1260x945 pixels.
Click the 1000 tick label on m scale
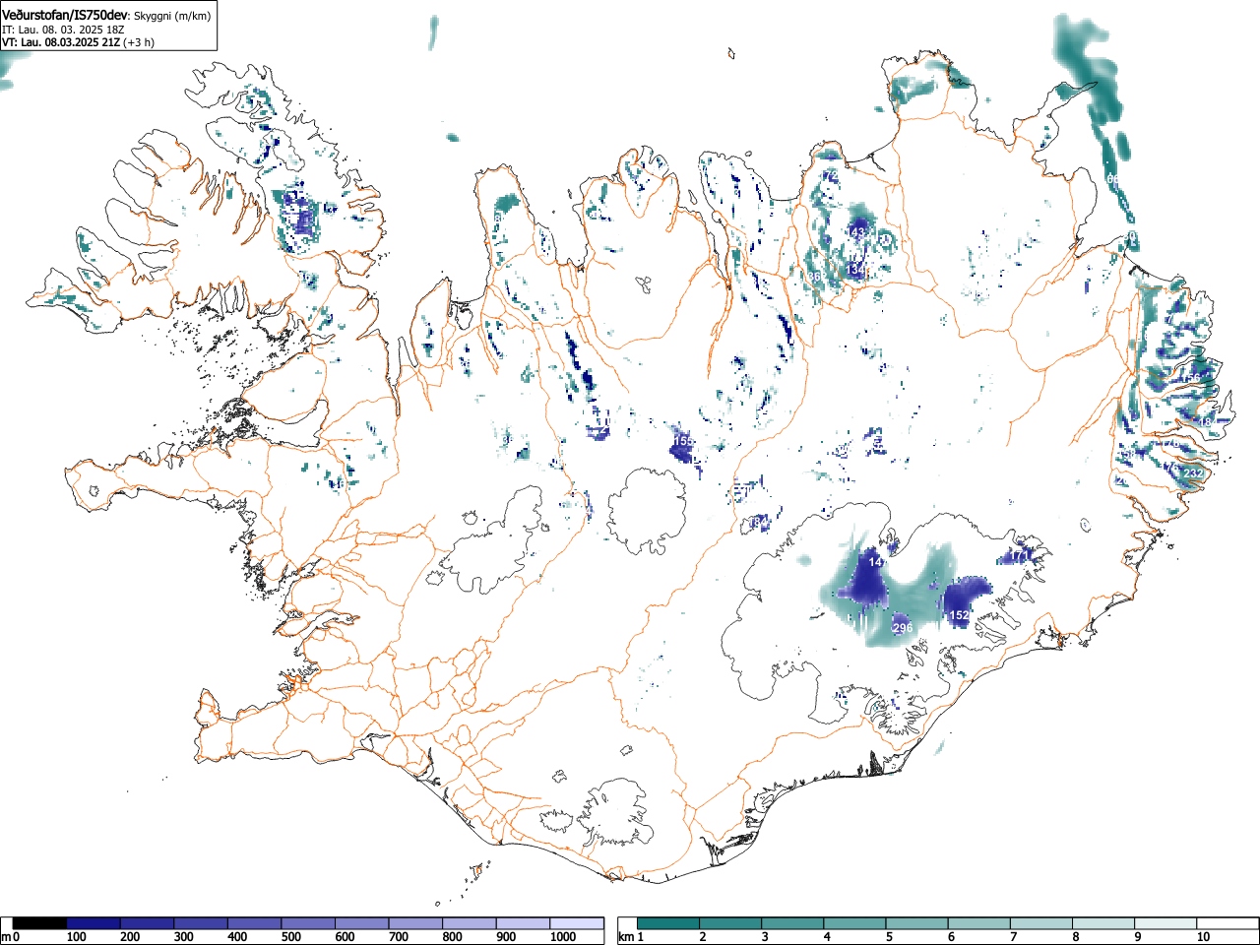pyautogui.click(x=563, y=937)
